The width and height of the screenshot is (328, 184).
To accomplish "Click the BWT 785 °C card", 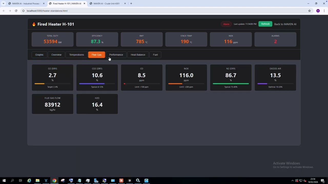I will pyautogui.click(x=142, y=39).
